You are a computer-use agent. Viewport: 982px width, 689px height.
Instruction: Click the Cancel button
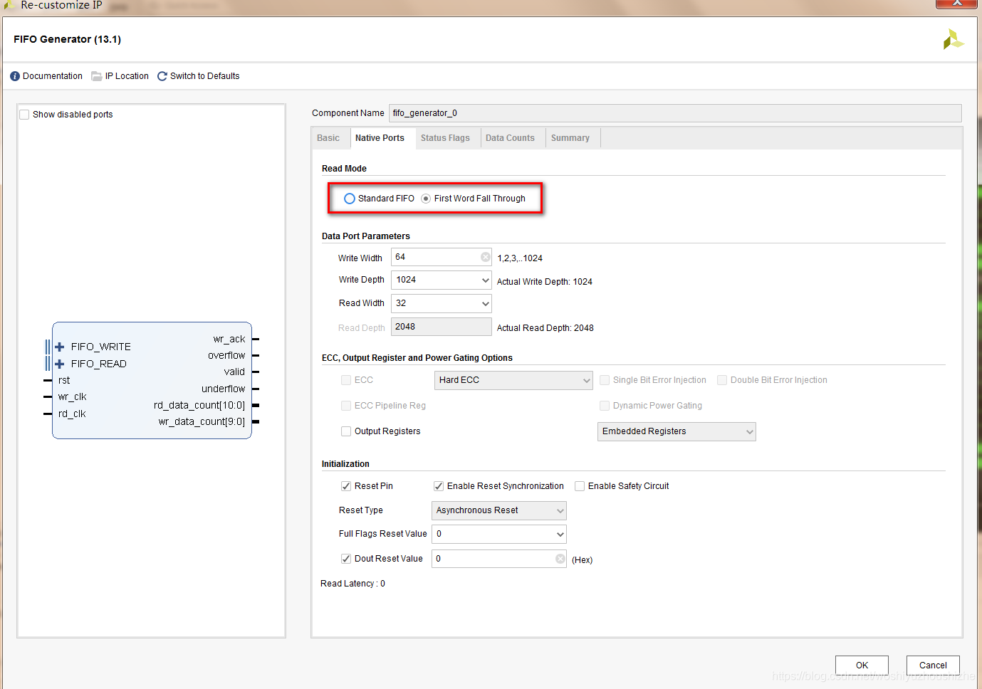(x=933, y=666)
